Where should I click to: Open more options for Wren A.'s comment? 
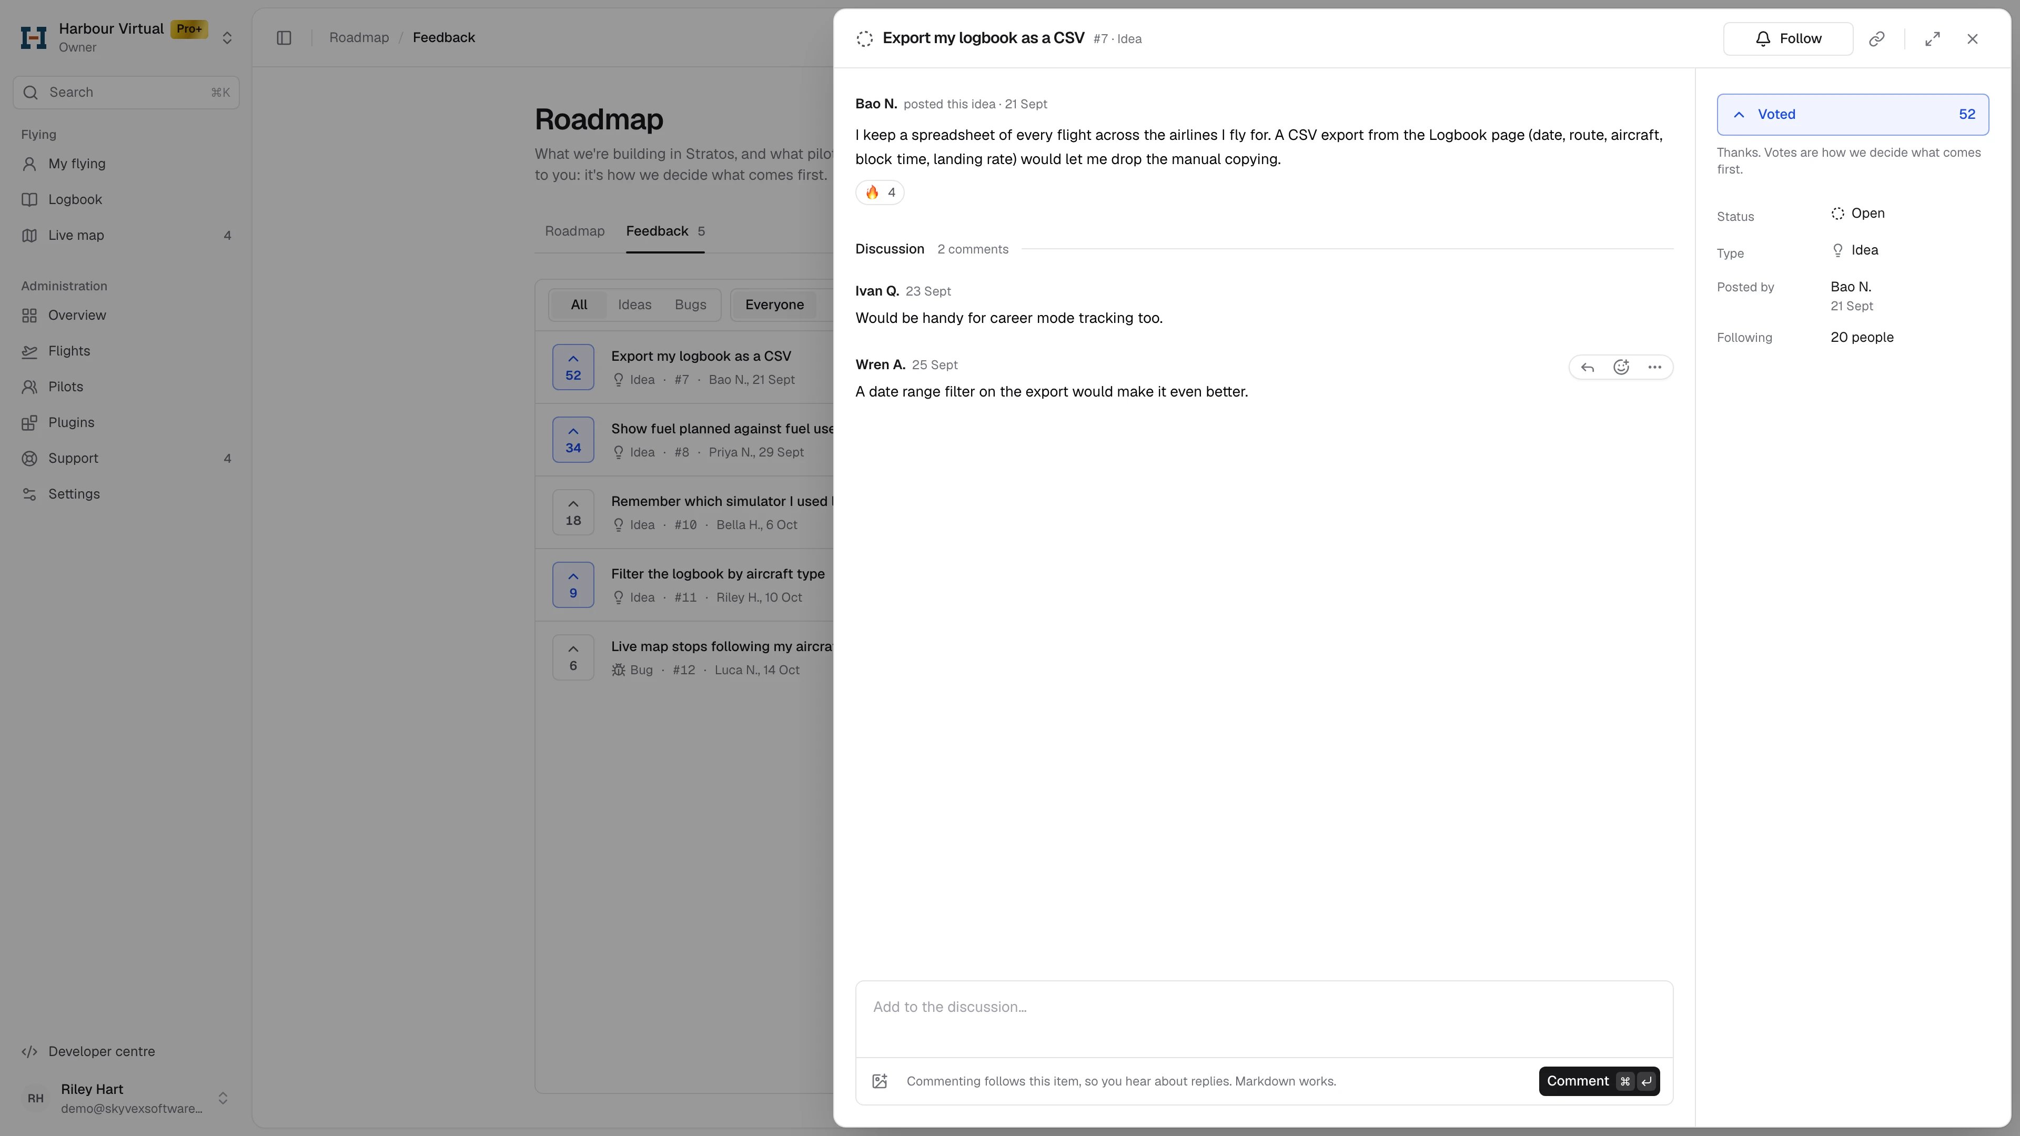click(1654, 367)
